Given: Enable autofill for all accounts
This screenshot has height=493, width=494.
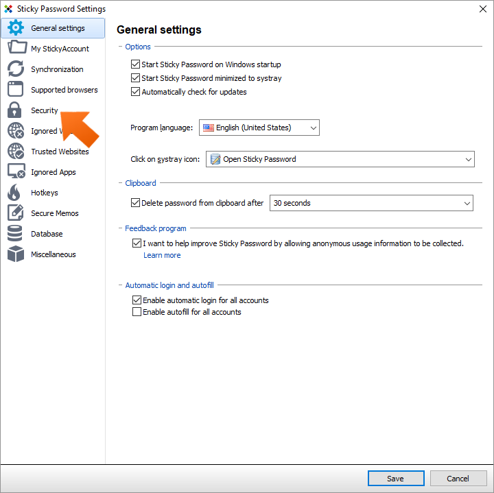Looking at the screenshot, I should [137, 312].
